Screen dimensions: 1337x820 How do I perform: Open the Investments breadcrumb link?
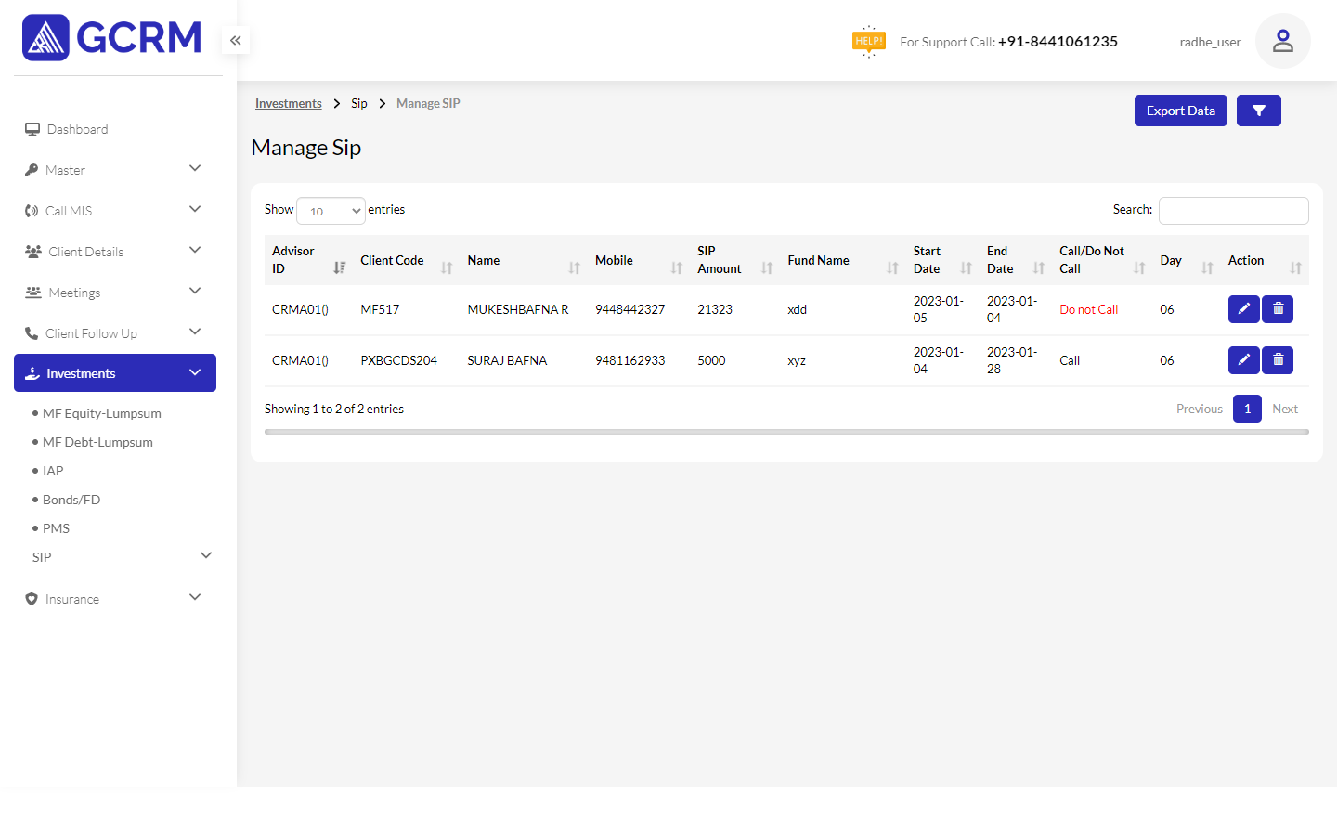click(x=288, y=103)
